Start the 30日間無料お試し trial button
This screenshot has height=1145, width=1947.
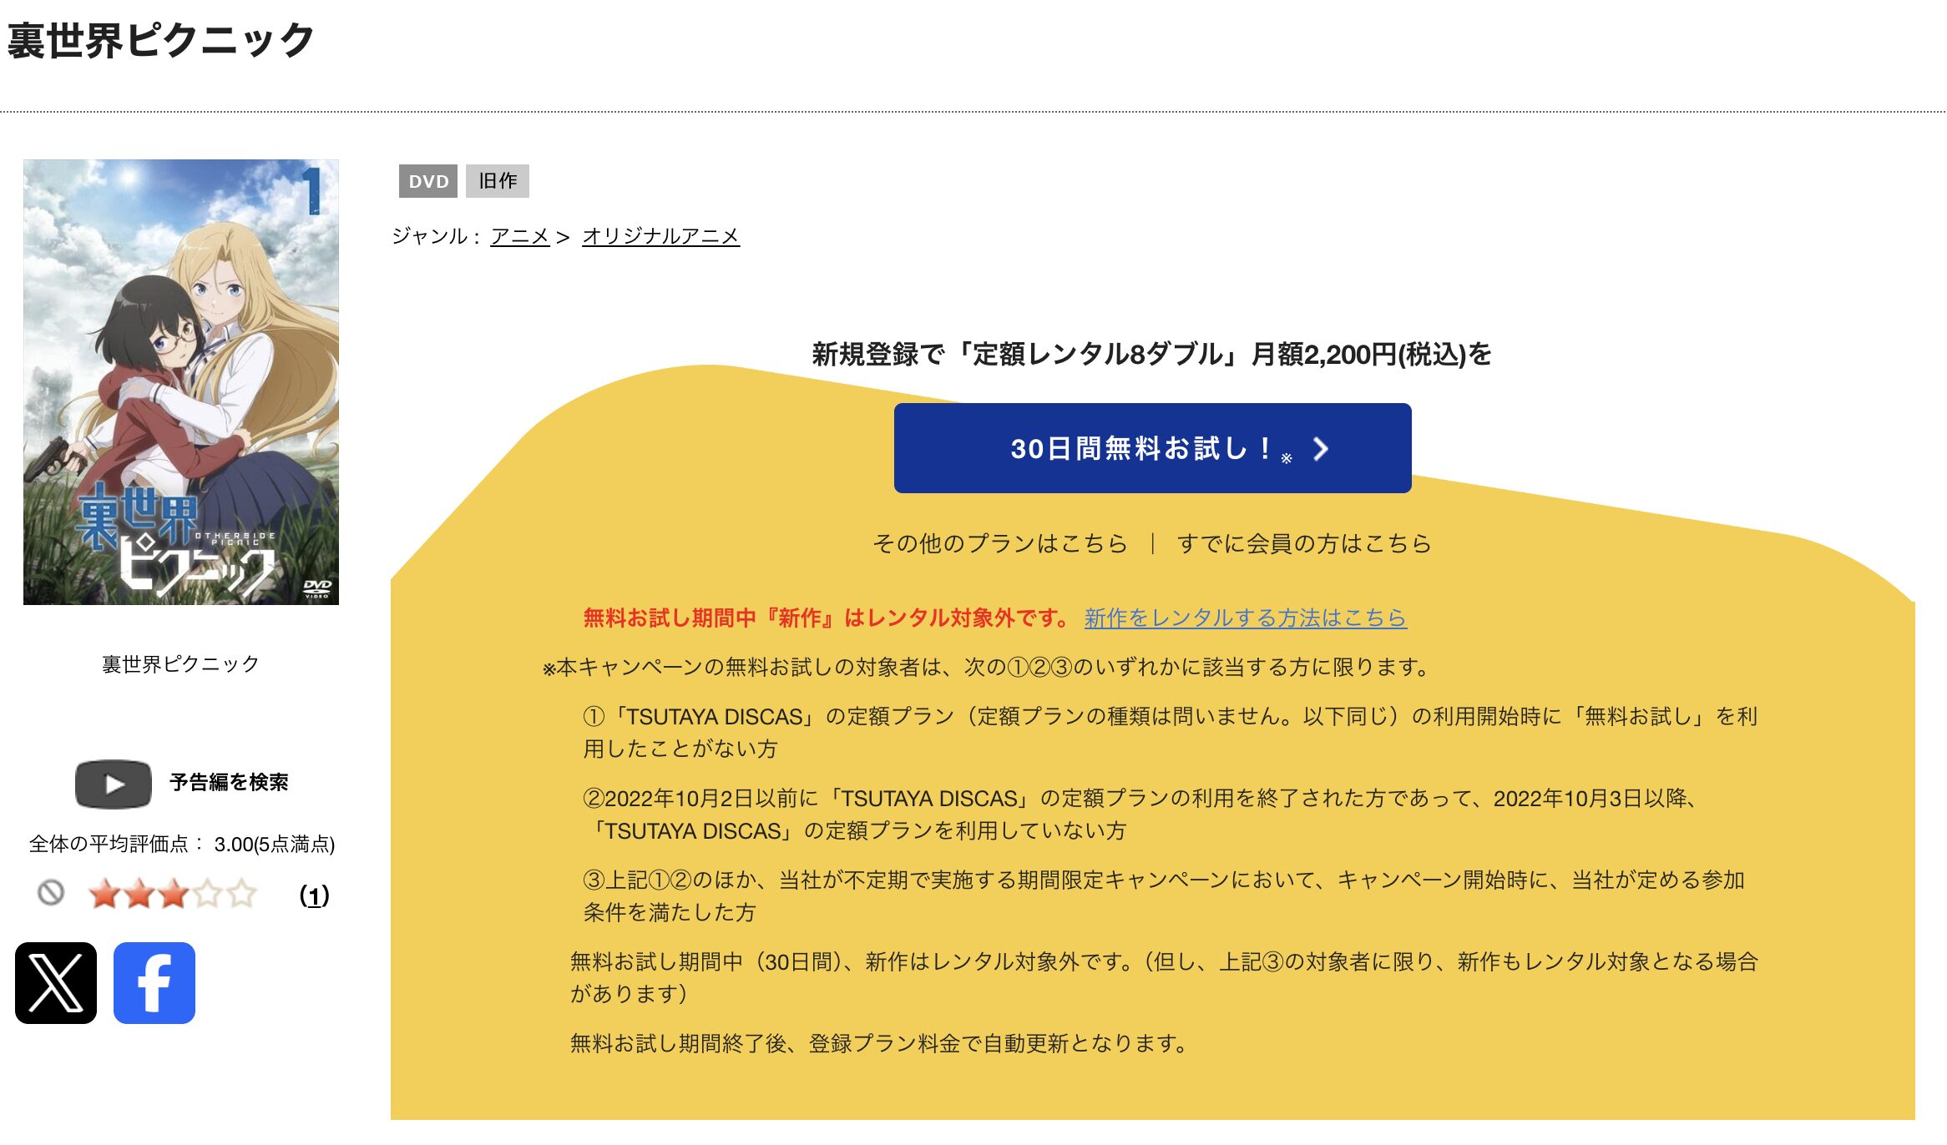(x=1152, y=448)
